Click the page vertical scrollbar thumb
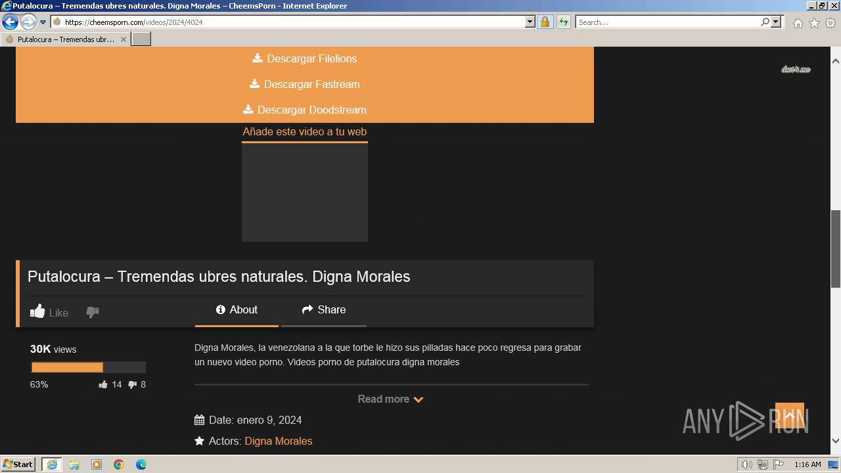This screenshot has width=841, height=473. 836,248
